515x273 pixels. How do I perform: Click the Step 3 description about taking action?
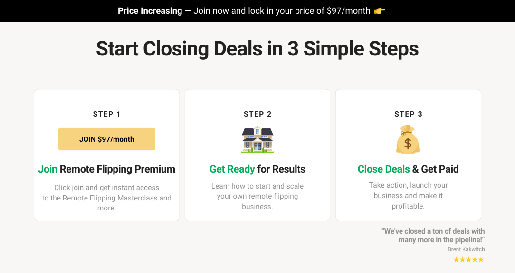[x=408, y=196]
